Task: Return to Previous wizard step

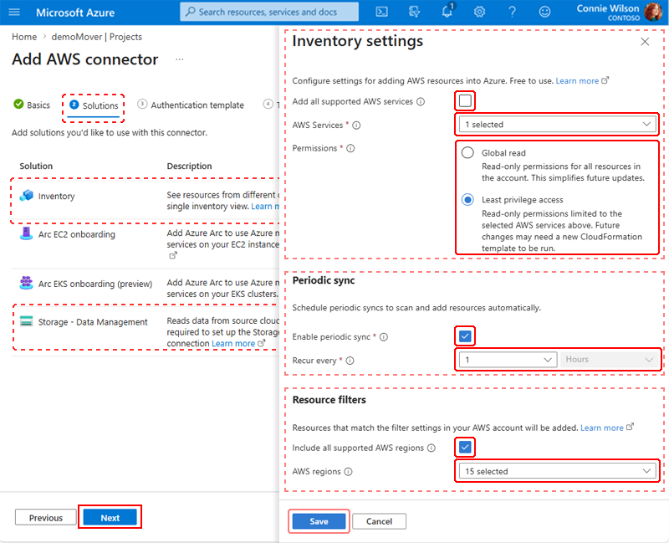Action: [x=46, y=517]
